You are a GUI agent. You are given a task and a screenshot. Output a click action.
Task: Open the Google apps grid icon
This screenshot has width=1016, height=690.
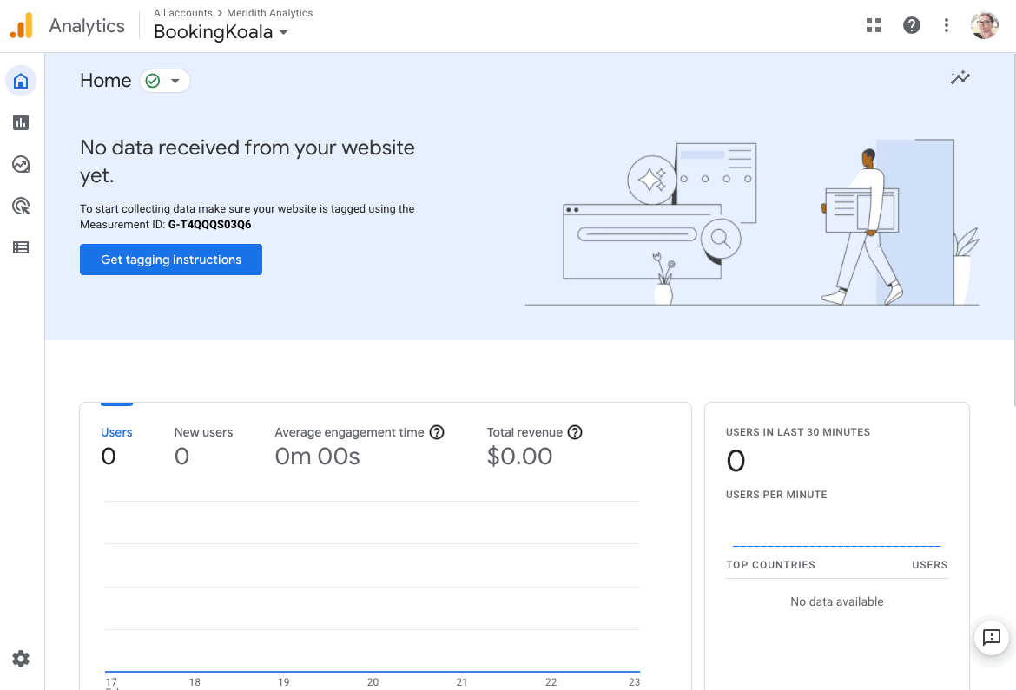(874, 25)
